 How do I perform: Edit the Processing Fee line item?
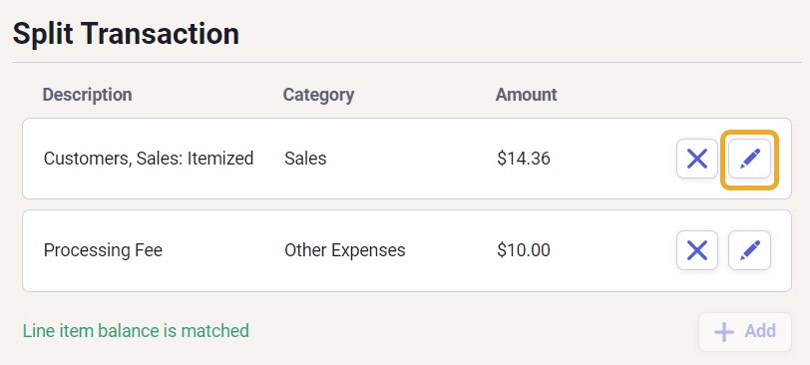[749, 250]
